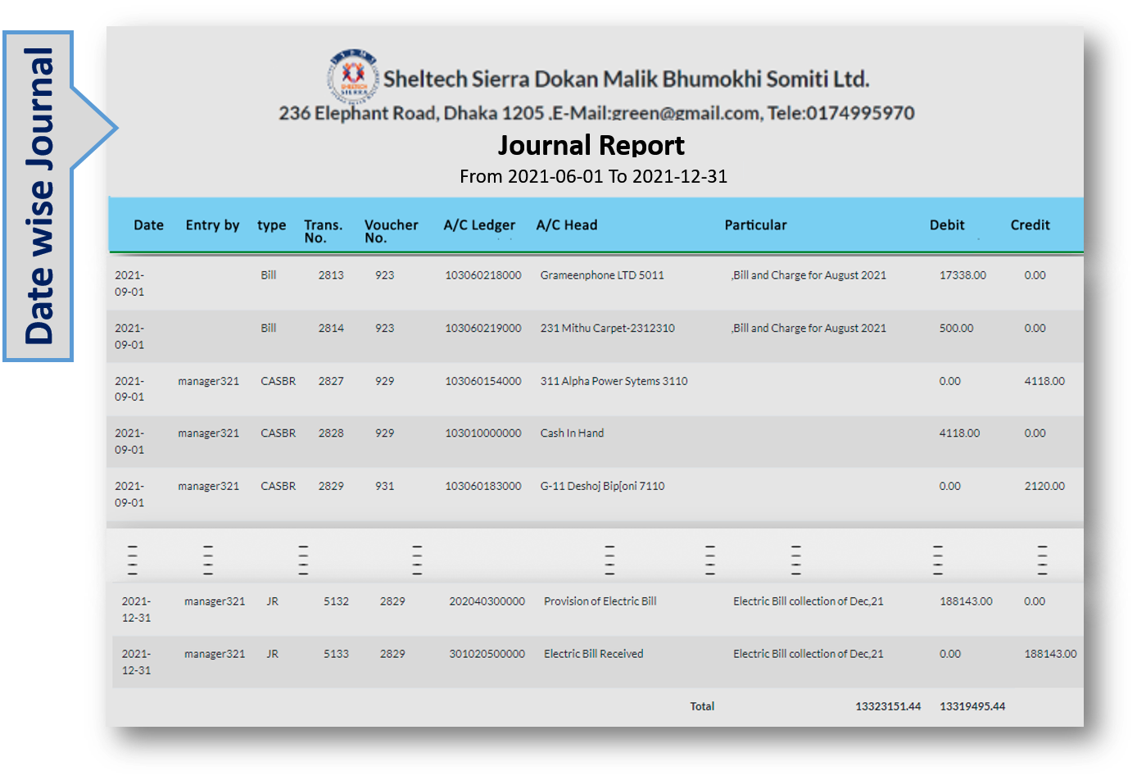Select the Electric Bill Received account head
The height and width of the screenshot is (780, 1137).
click(x=593, y=654)
